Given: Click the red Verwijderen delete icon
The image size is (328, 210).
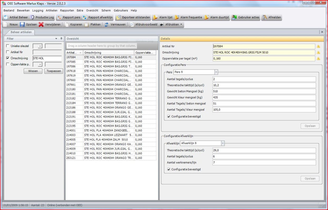Looking at the screenshot, I should coord(41,25).
